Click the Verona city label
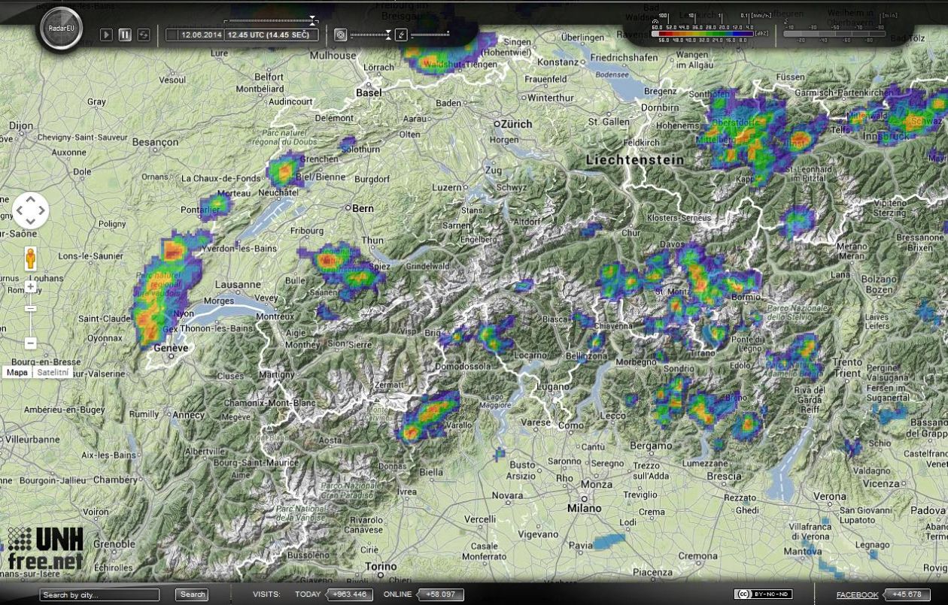The image size is (948, 605). (x=829, y=497)
